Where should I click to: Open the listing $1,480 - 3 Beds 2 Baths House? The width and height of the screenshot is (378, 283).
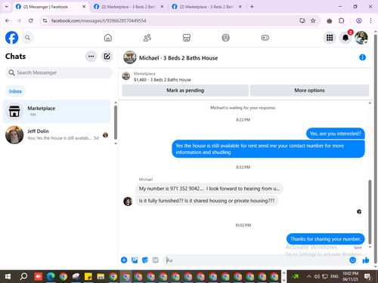[163, 80]
